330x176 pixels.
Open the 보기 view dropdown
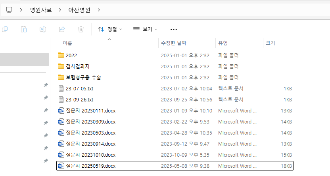pos(145,29)
